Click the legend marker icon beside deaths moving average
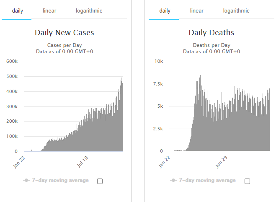This screenshot has height=202, width=276. [173, 180]
